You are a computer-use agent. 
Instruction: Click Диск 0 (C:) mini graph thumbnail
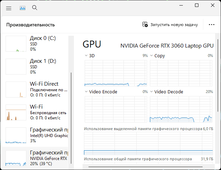pyautogui.click(x=16, y=44)
